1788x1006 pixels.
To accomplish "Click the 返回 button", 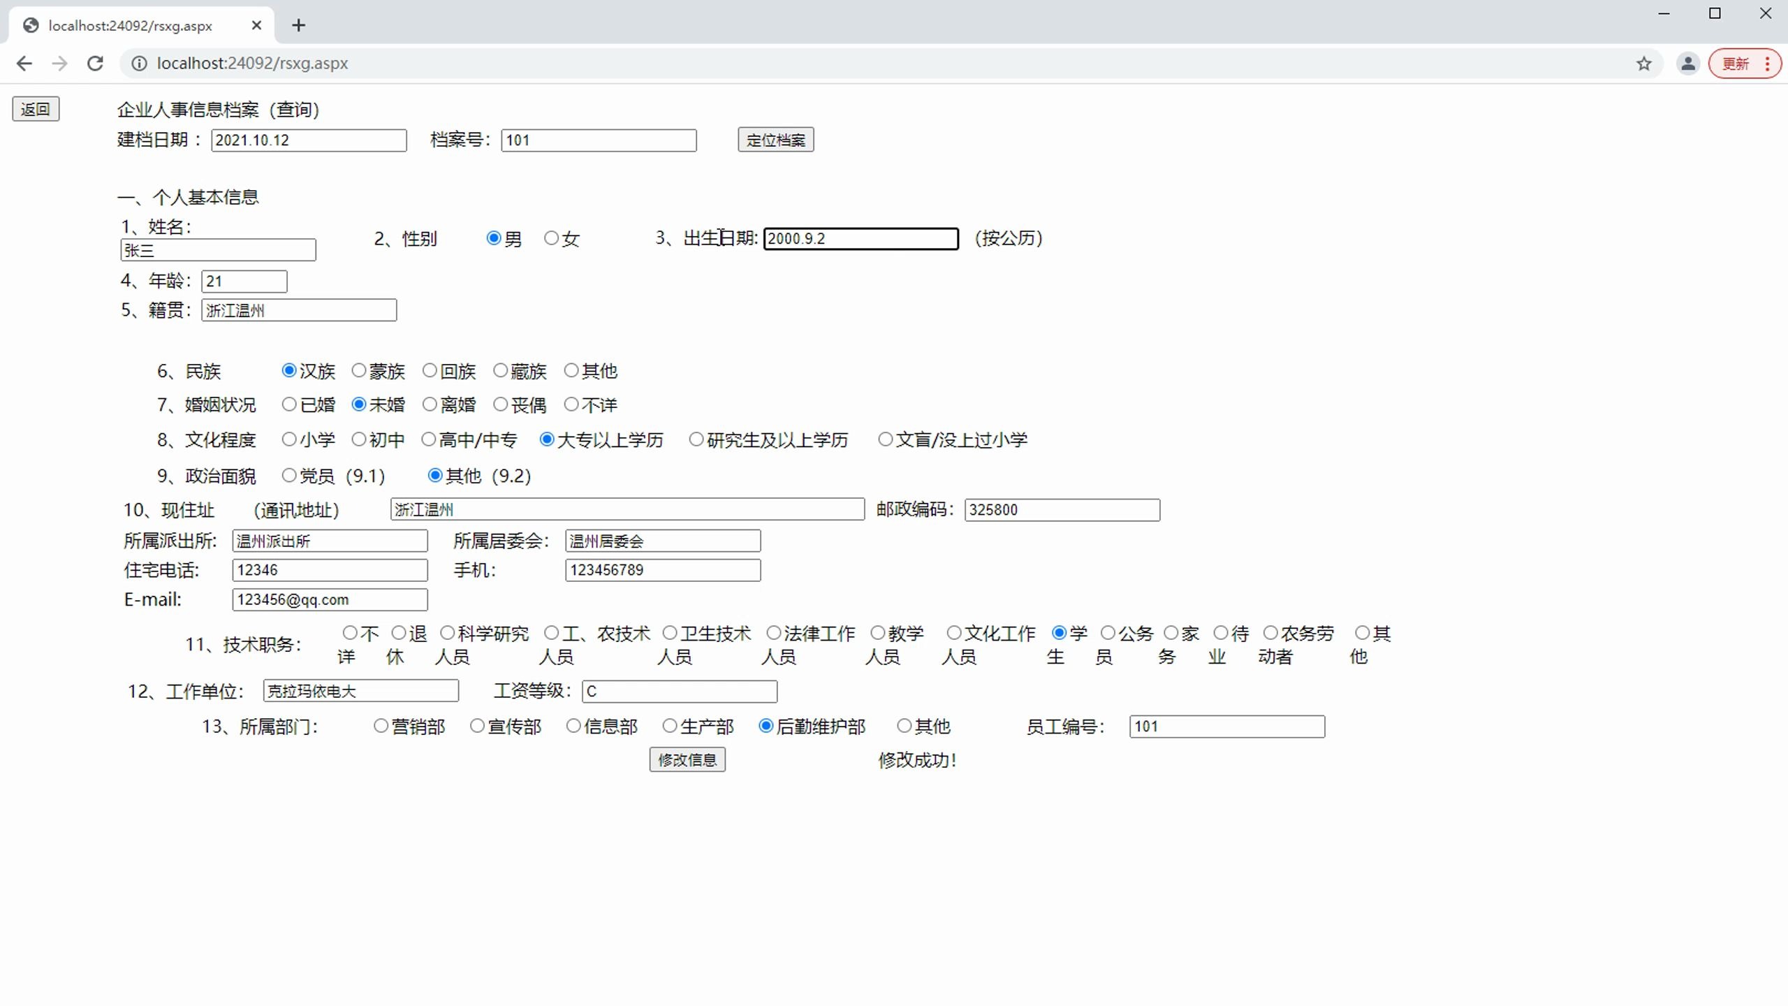I will click(36, 109).
